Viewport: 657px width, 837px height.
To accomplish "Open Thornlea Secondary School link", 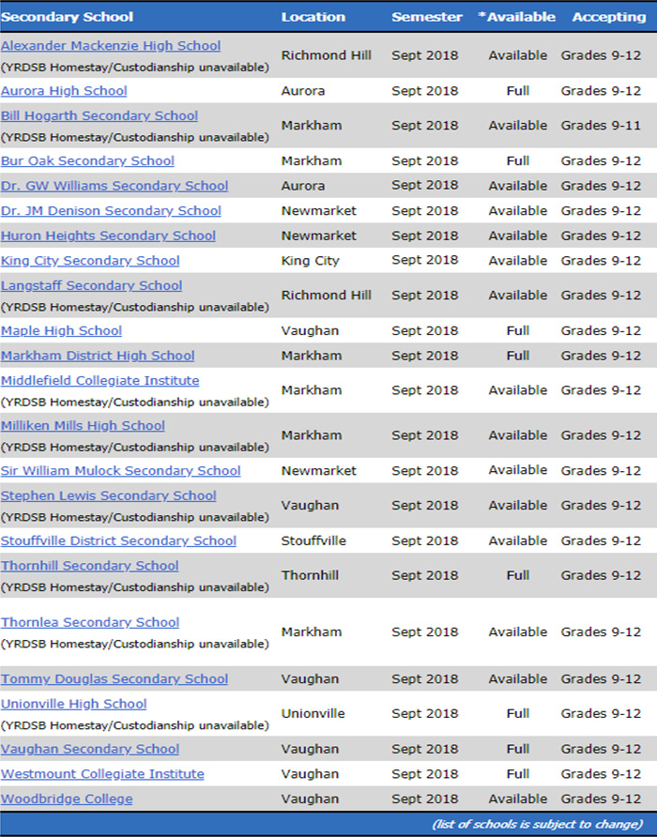I will (x=90, y=623).
